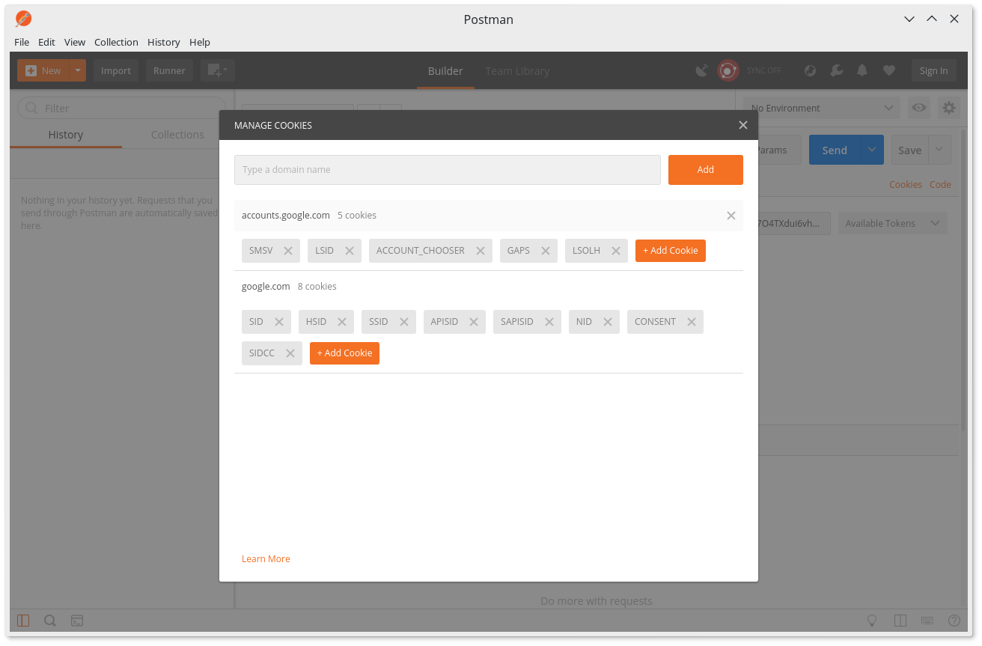The image size is (982, 646).
Task: Remove the SSID cookie
Action: click(403, 322)
